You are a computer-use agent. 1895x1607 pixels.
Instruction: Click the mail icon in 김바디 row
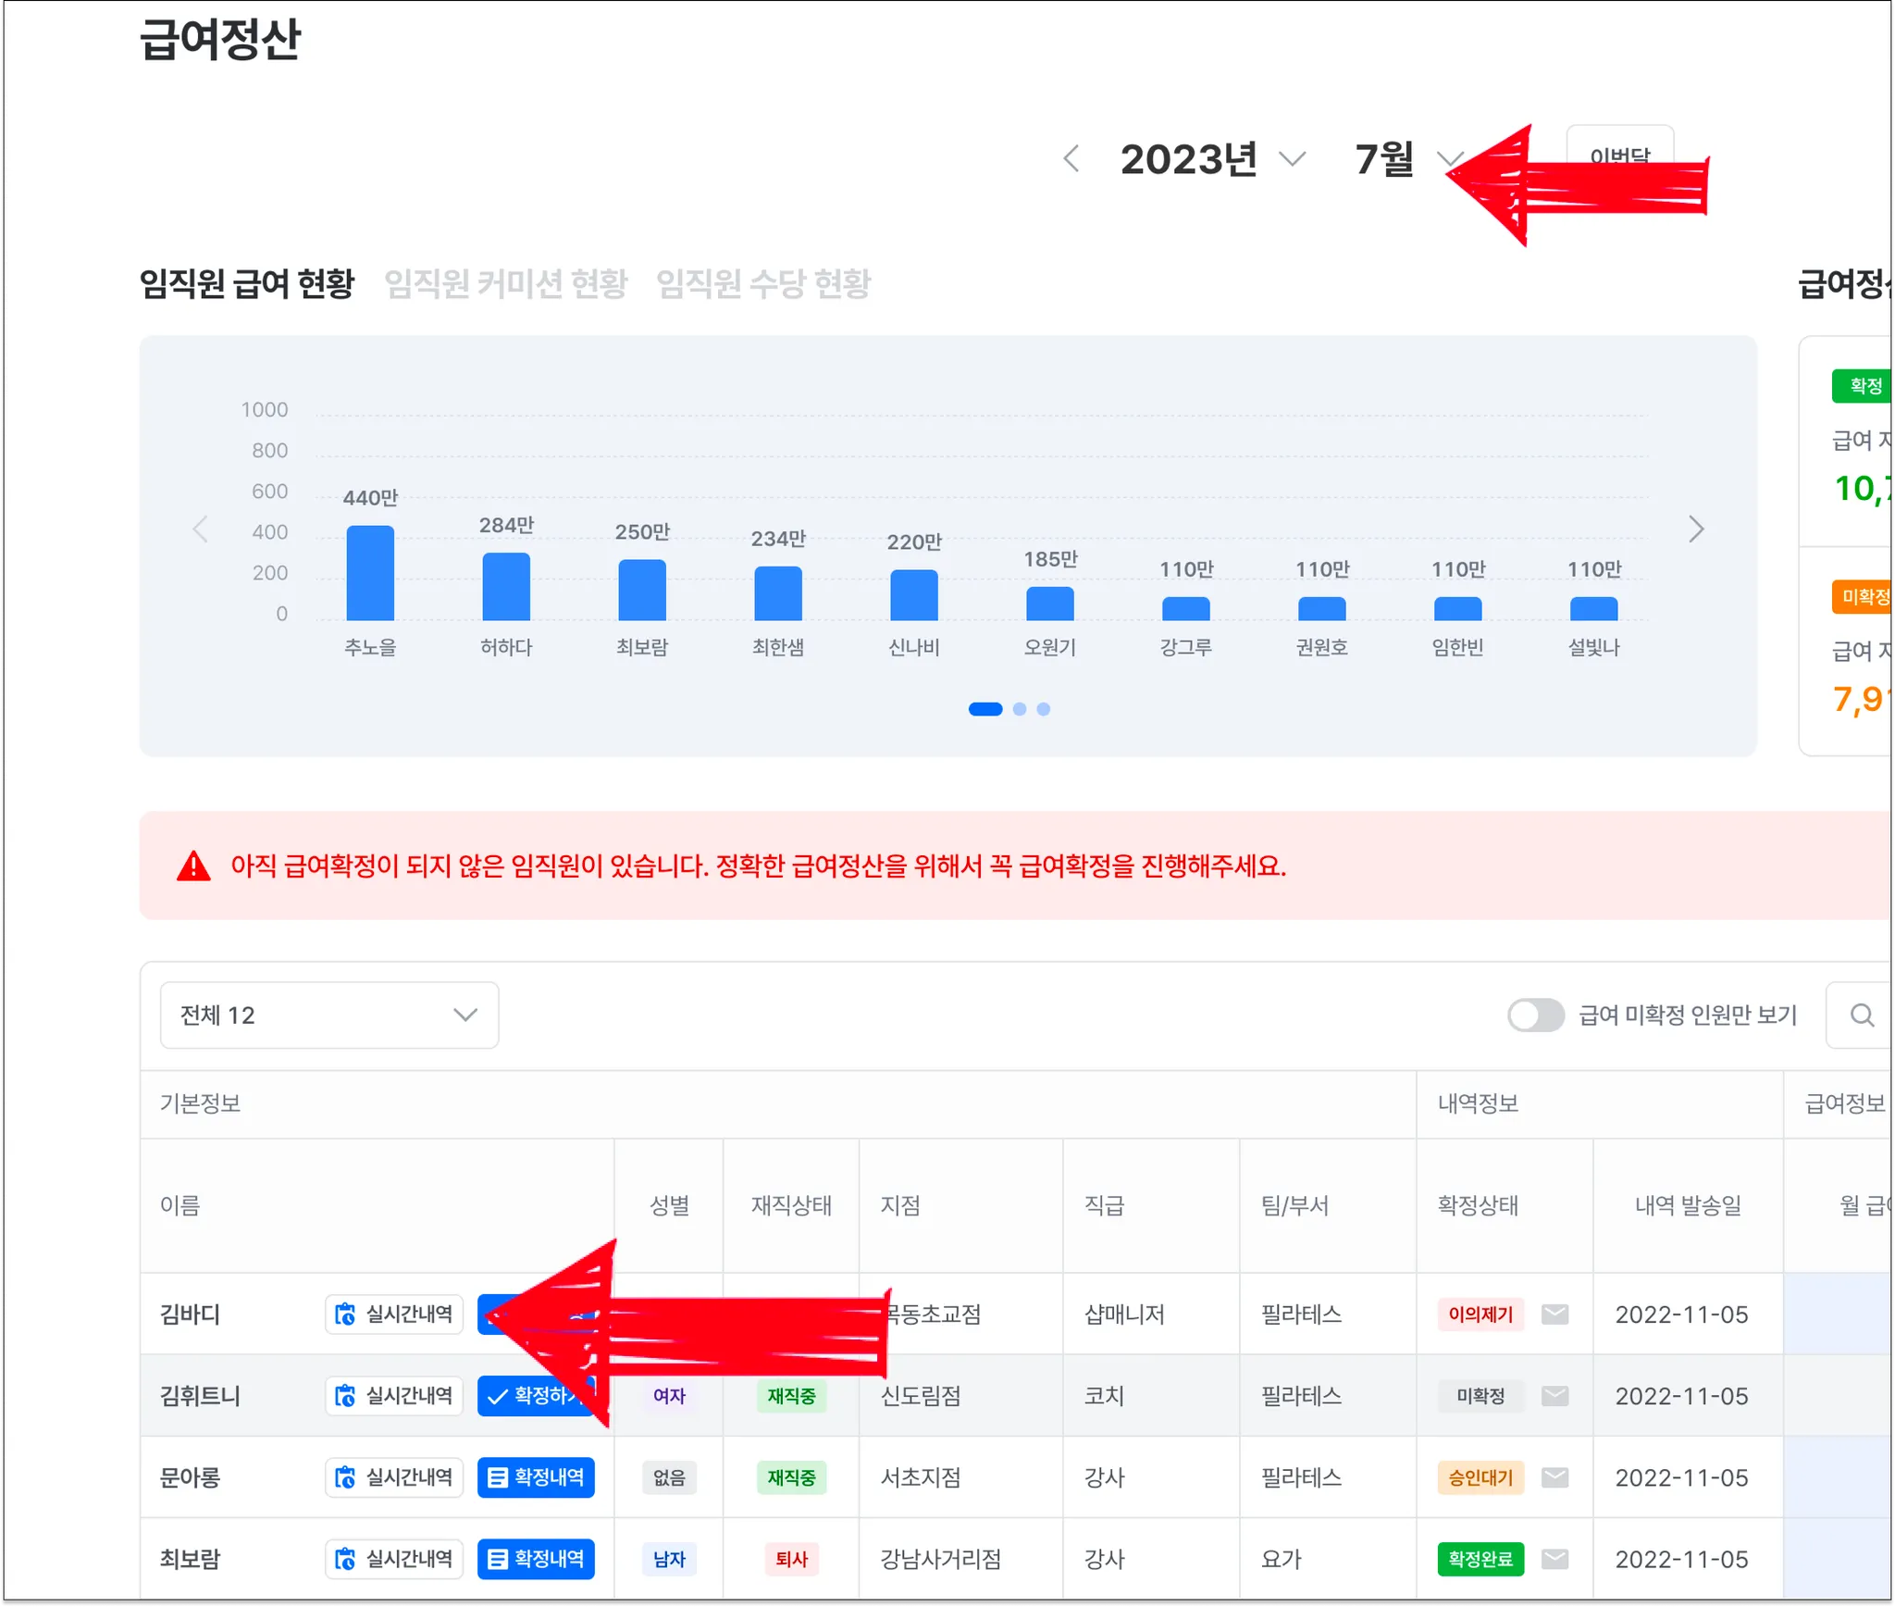[1554, 1314]
